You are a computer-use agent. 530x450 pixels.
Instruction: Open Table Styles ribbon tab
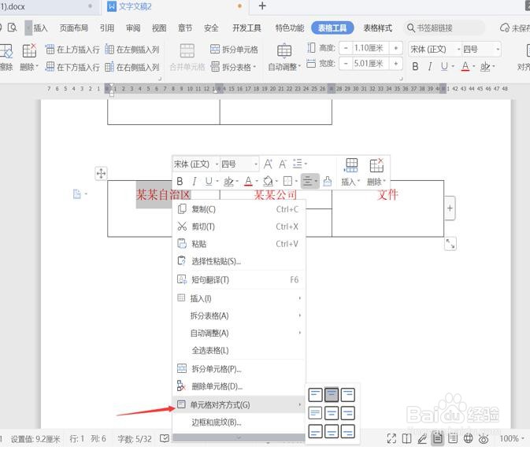pyautogui.click(x=377, y=28)
